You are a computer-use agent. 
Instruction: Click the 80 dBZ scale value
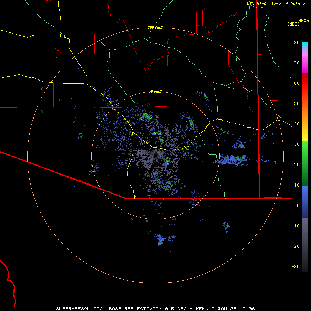pos(297,43)
